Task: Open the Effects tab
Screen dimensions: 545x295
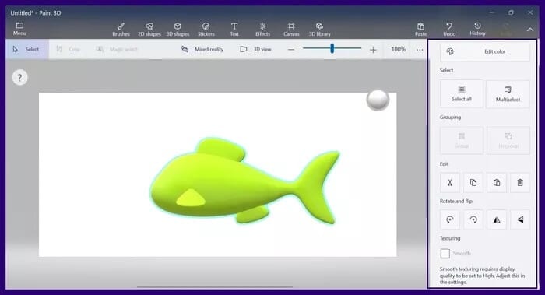Action: [x=263, y=29]
